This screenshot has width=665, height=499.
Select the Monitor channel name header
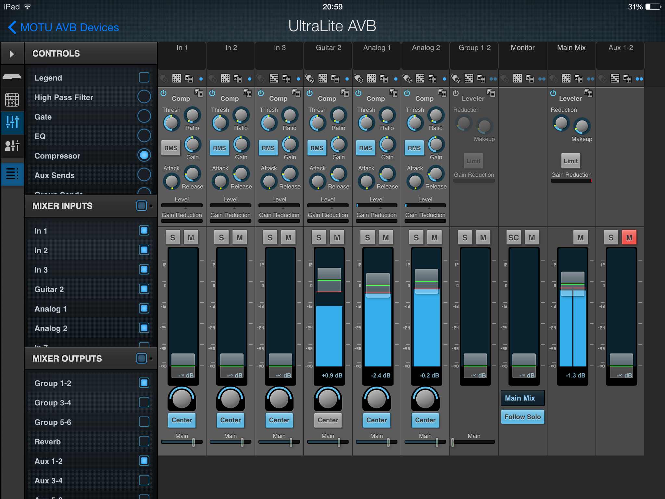(x=523, y=56)
